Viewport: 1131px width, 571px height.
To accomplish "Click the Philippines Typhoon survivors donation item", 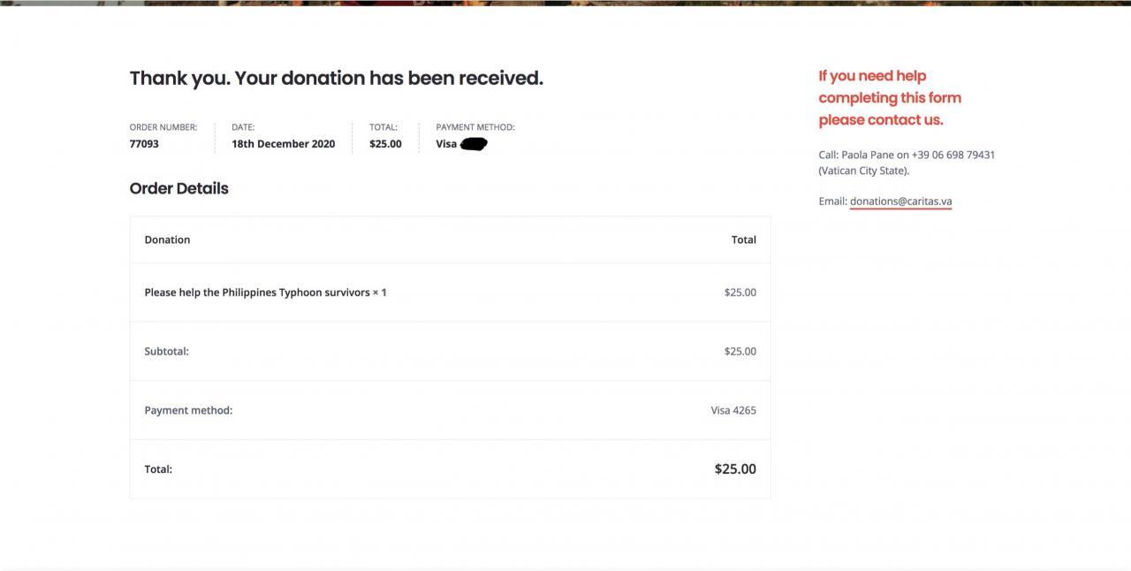I will click(x=265, y=293).
